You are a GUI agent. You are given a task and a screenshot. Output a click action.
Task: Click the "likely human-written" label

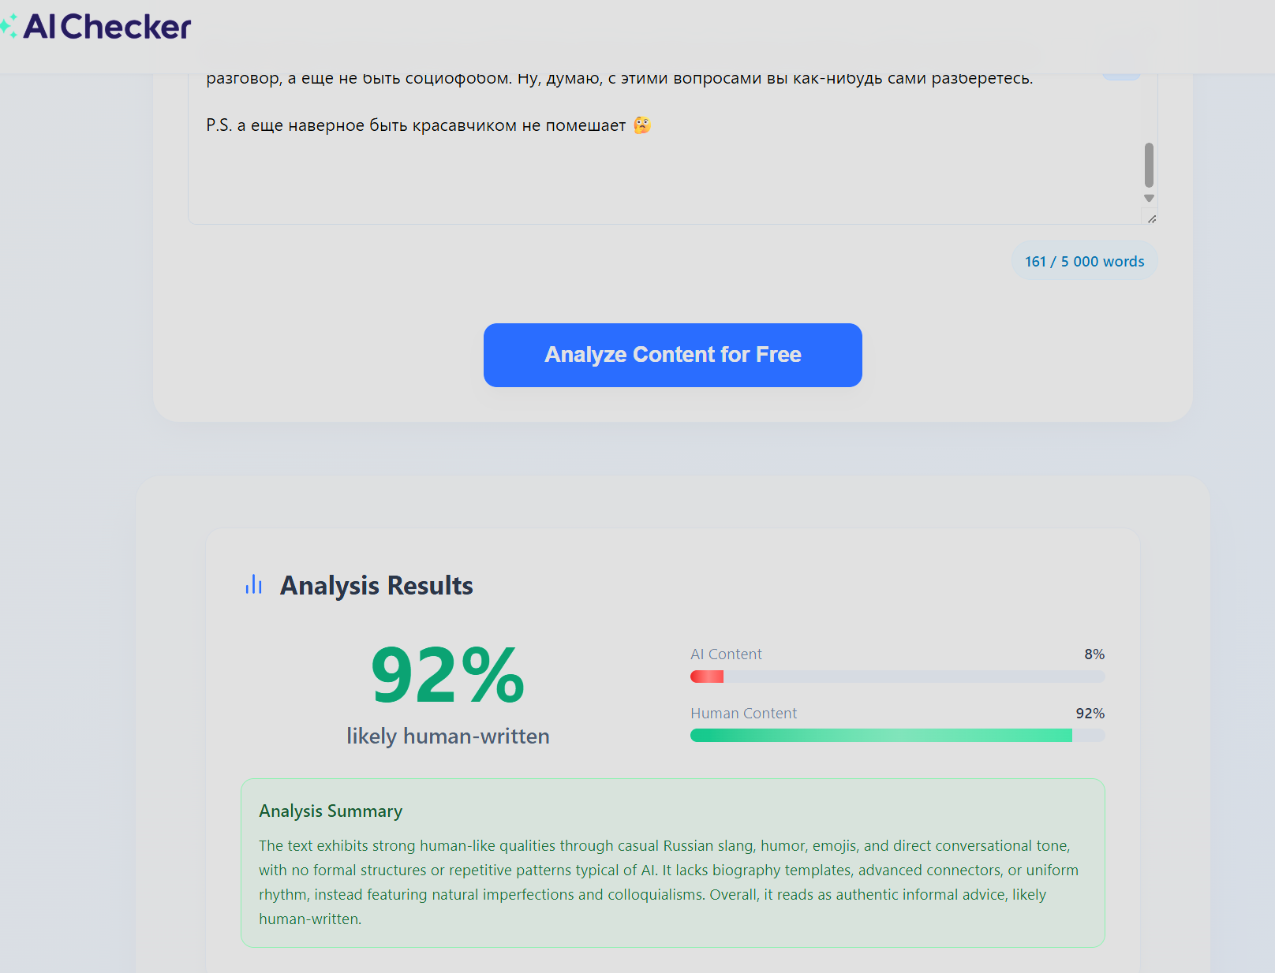pos(447,736)
